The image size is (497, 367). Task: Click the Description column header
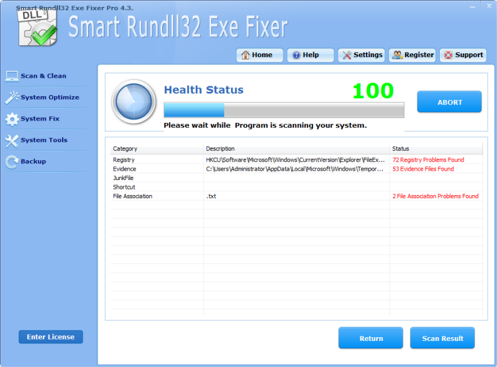(296, 148)
